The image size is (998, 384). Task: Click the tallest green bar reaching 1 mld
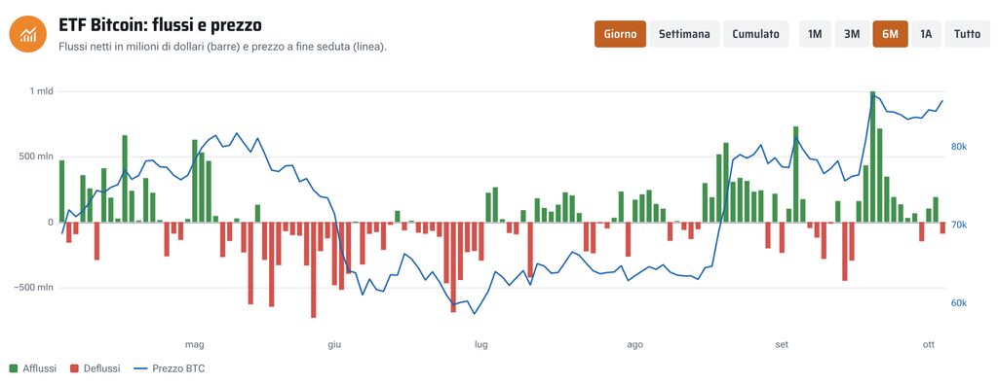click(872, 157)
